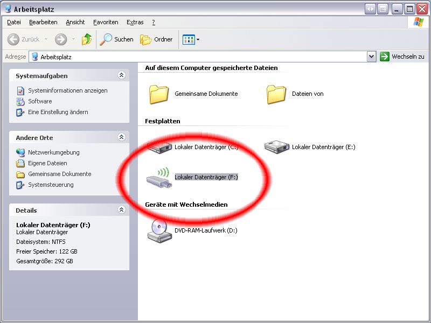Go up one folder level icon
Image resolution: width=431 pixels, height=323 pixels.
point(87,39)
